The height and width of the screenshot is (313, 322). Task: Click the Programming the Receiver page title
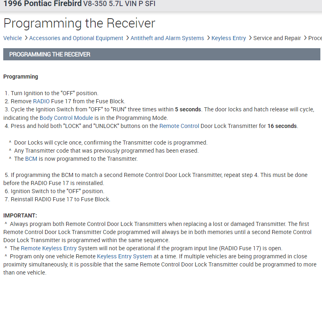click(79, 23)
